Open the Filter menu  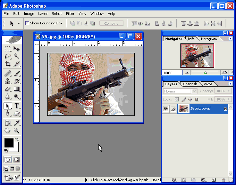click(x=70, y=14)
